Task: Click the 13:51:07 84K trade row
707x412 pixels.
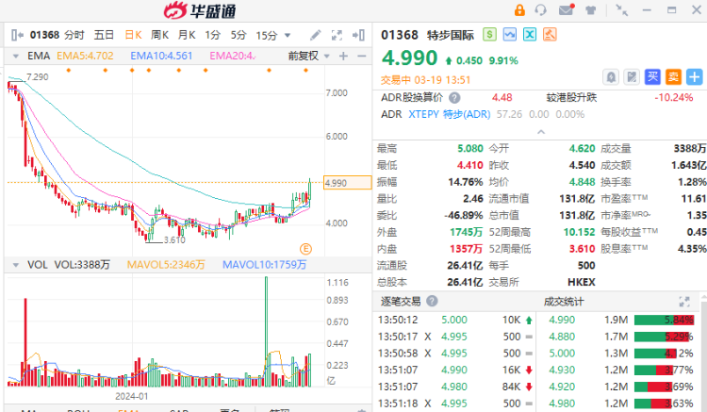Action: [455, 387]
